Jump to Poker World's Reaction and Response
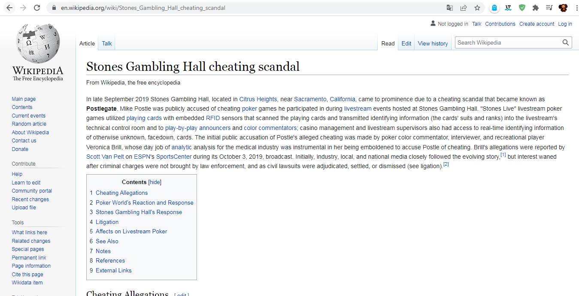The image size is (579, 296). (145, 203)
